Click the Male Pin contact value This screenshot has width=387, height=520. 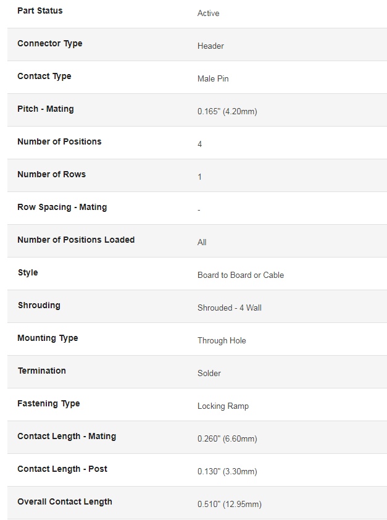(213, 78)
